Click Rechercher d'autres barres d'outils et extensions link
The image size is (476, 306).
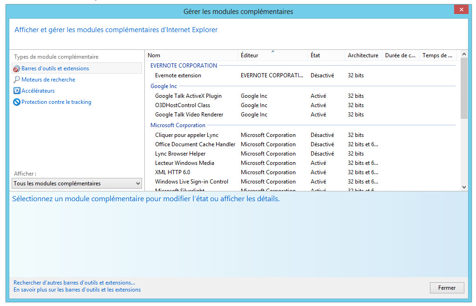pyautogui.click(x=75, y=283)
